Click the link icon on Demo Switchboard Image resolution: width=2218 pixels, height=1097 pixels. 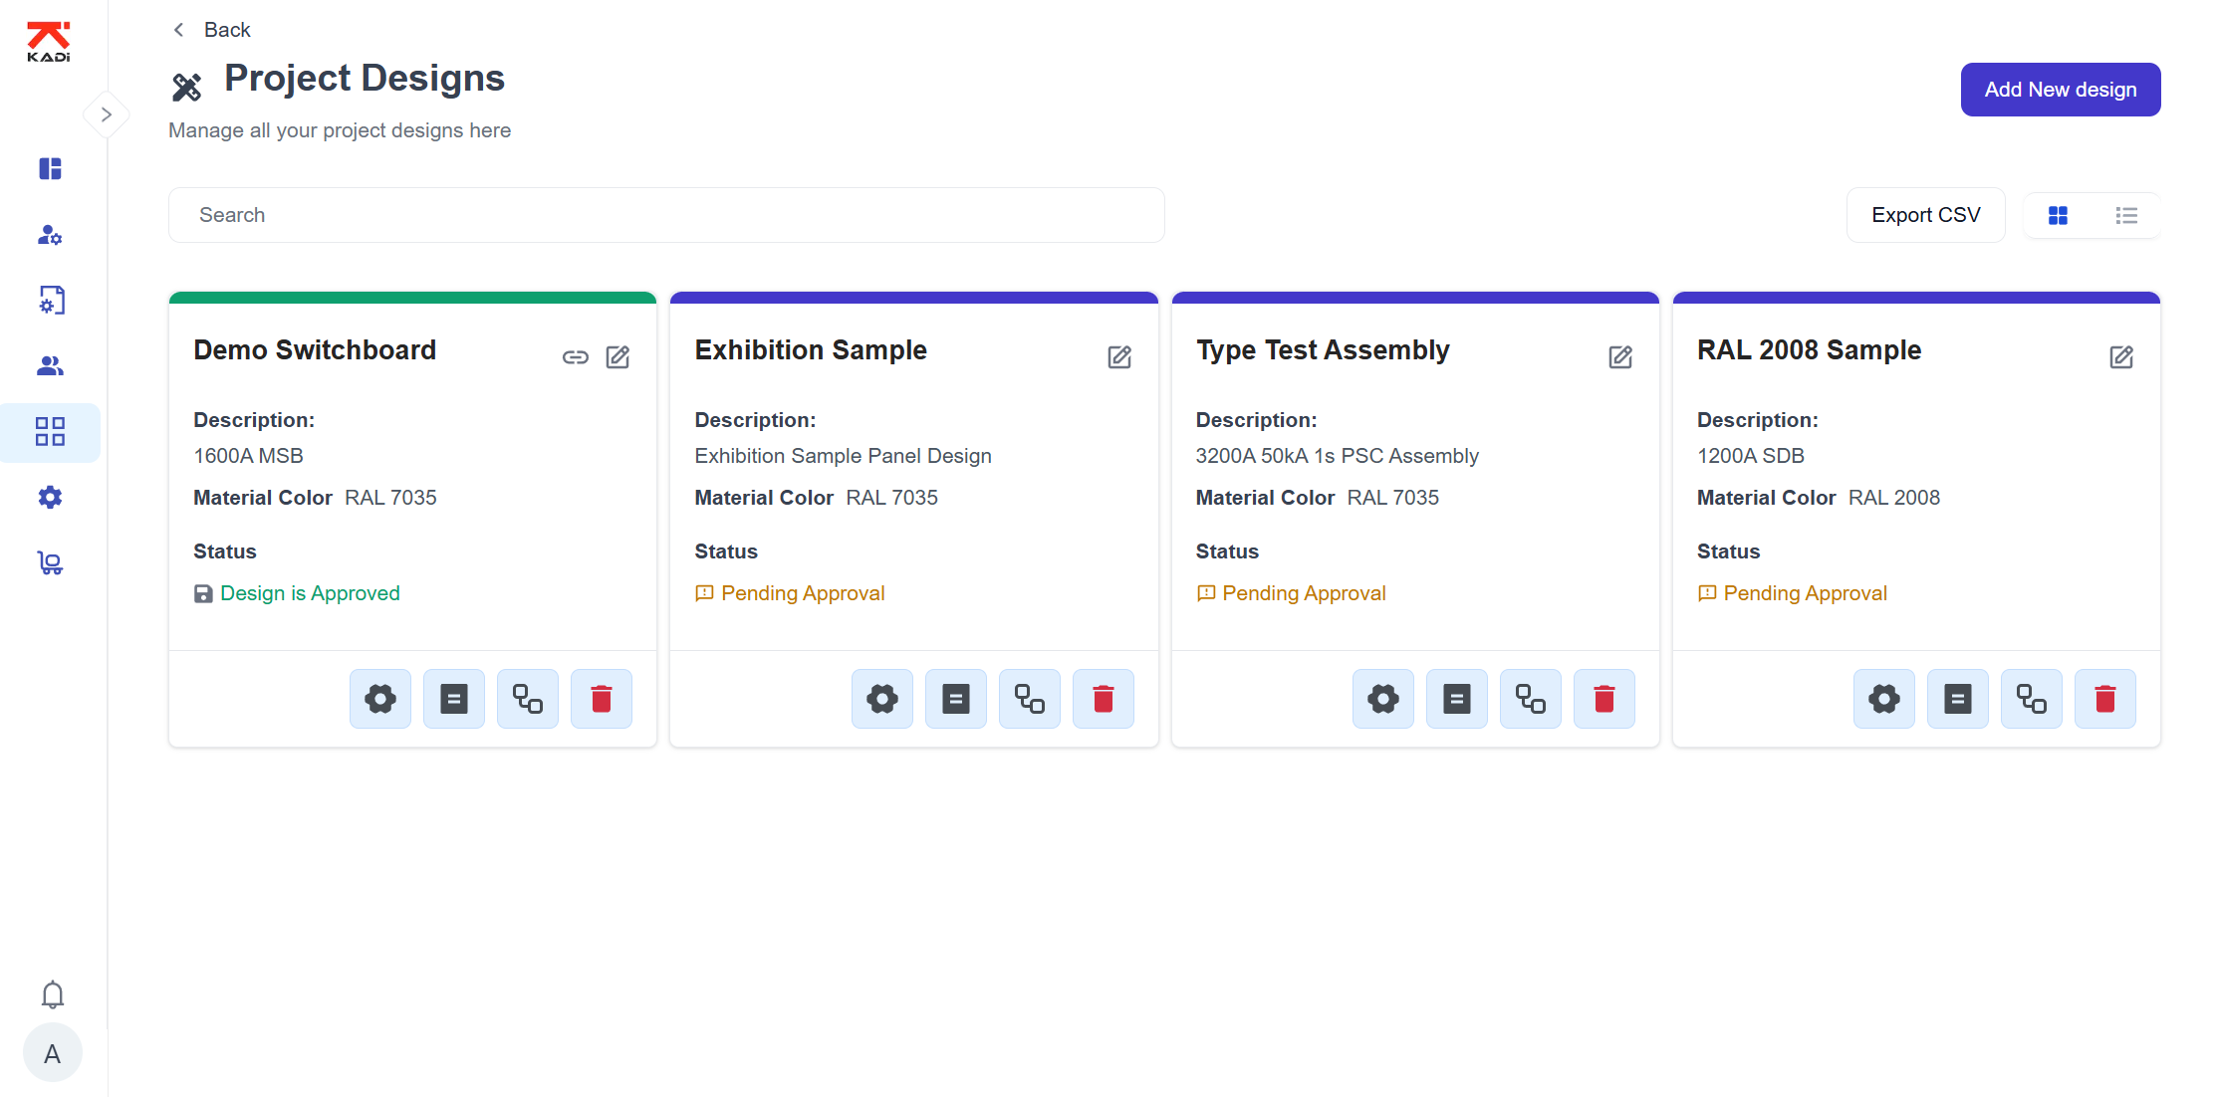(x=575, y=357)
